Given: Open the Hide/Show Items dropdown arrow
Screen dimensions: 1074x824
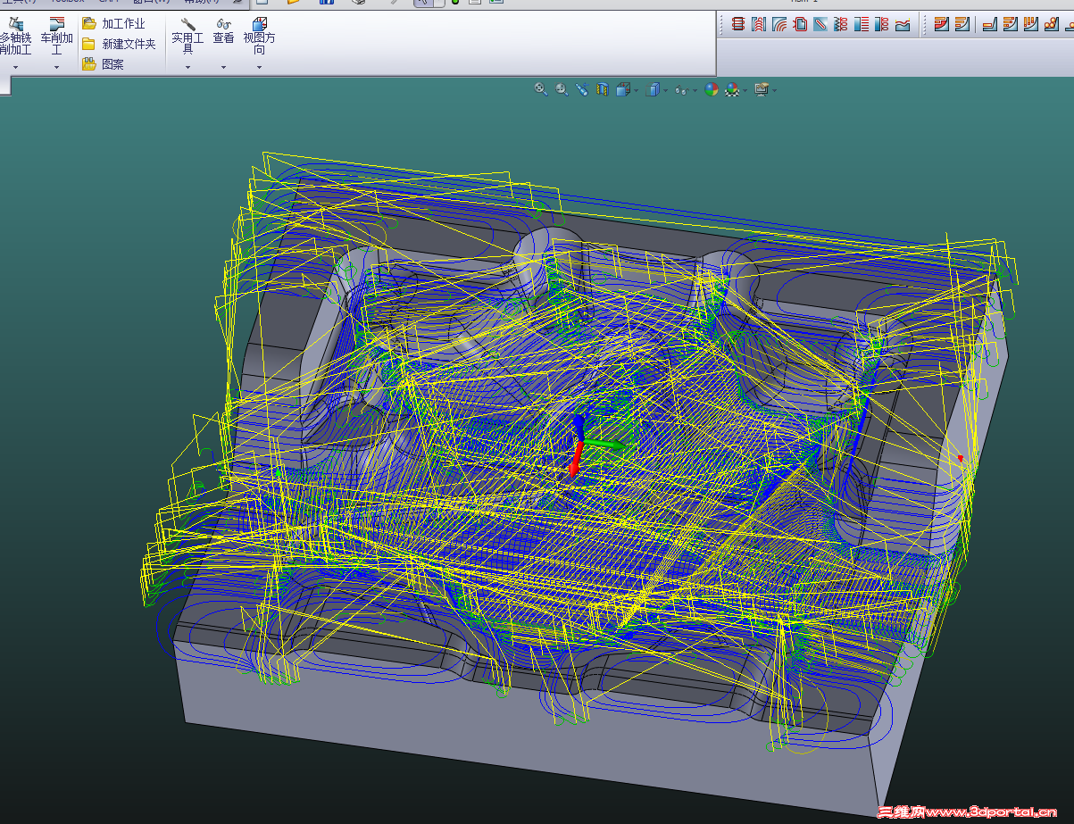Looking at the screenshot, I should pos(695,90).
